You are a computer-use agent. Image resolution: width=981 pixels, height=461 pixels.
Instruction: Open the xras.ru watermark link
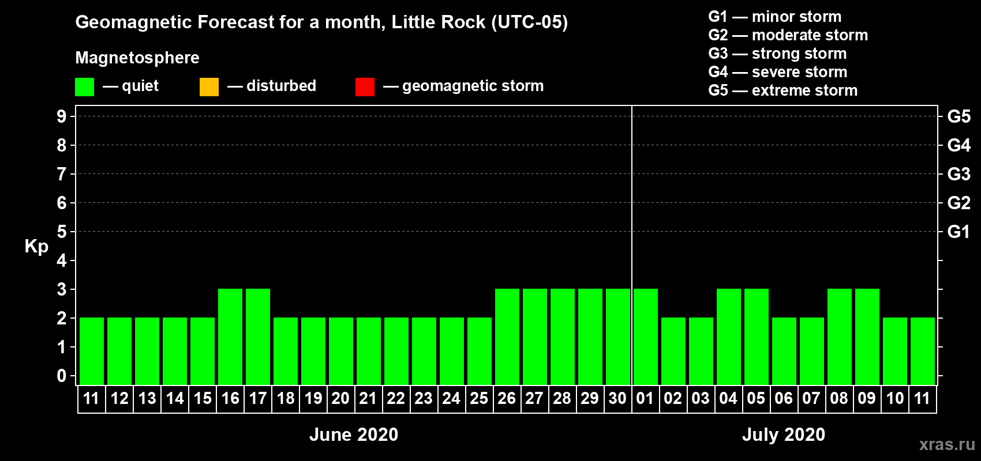point(947,444)
